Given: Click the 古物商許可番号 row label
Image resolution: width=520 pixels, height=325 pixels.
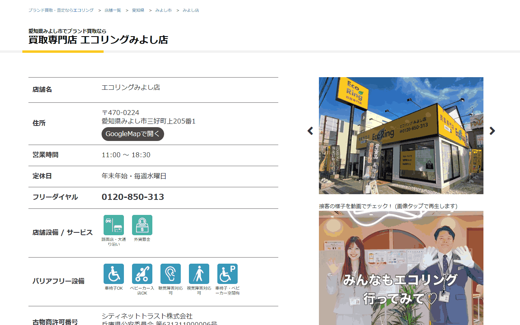Looking at the screenshot, I should coord(55,322).
